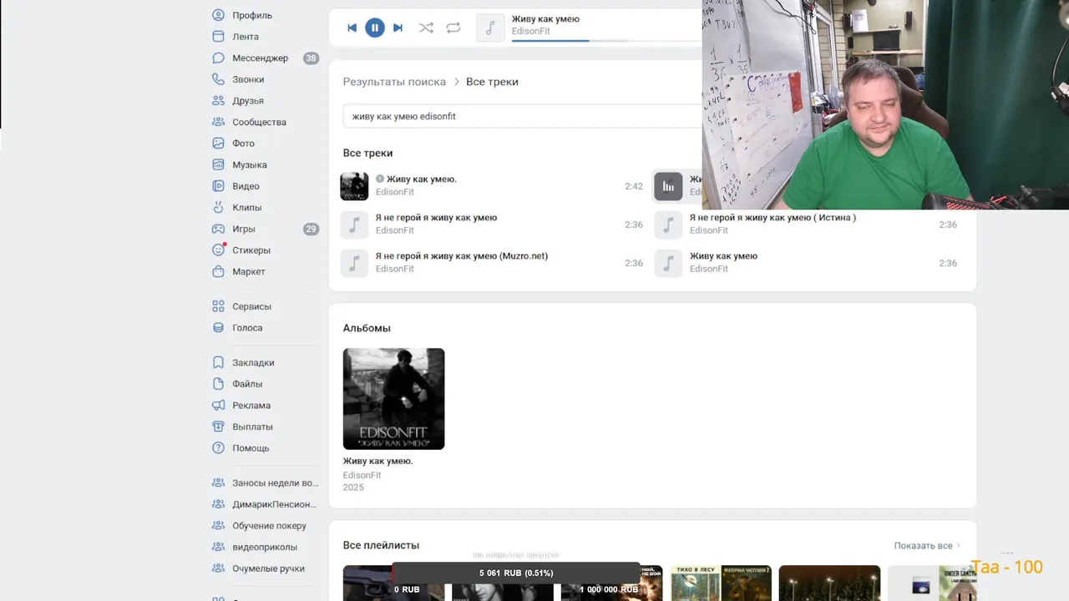Open EdisonFit artist link under album

tap(362, 475)
